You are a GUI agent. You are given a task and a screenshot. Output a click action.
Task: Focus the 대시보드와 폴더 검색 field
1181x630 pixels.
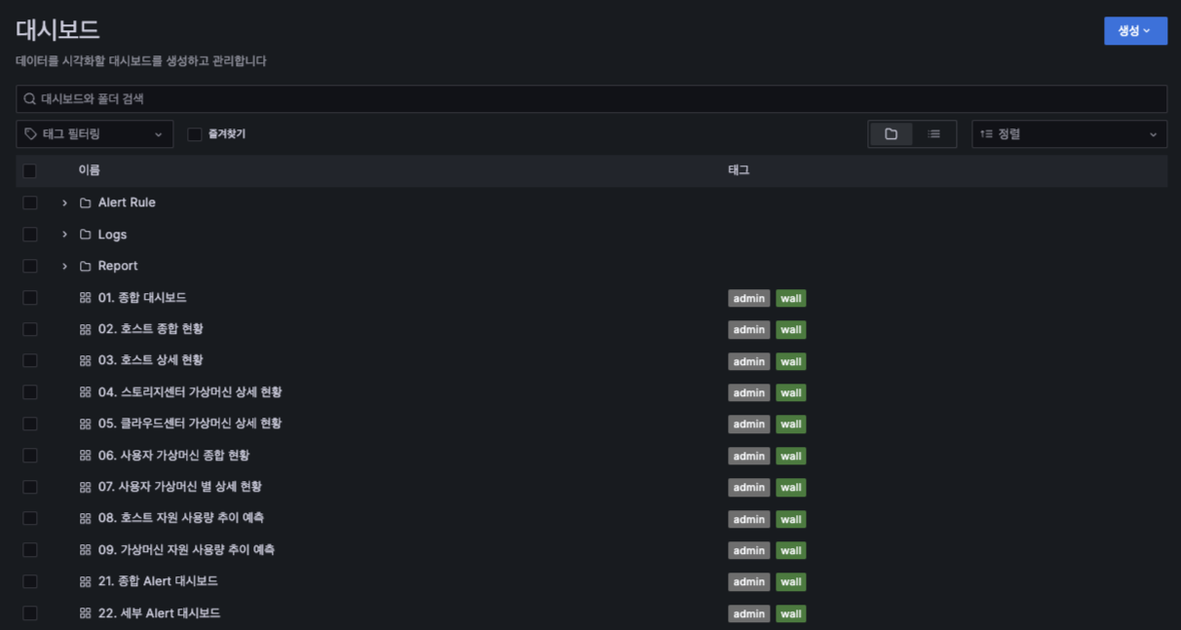585,99
